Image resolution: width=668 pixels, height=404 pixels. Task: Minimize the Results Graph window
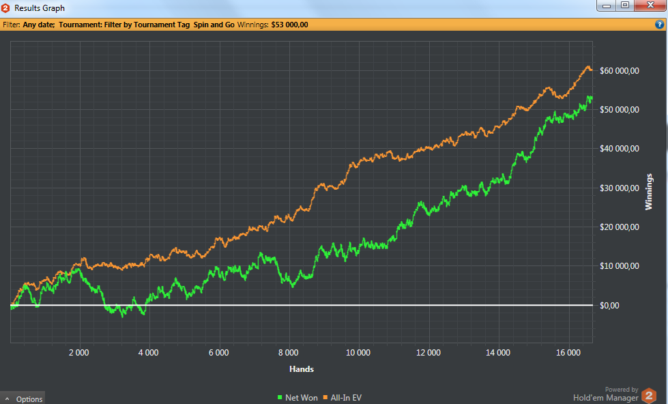[606, 5]
